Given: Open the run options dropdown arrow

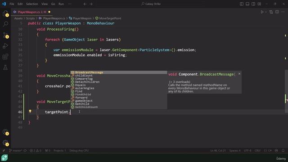Looking at the screenshot, I should point(266,12).
